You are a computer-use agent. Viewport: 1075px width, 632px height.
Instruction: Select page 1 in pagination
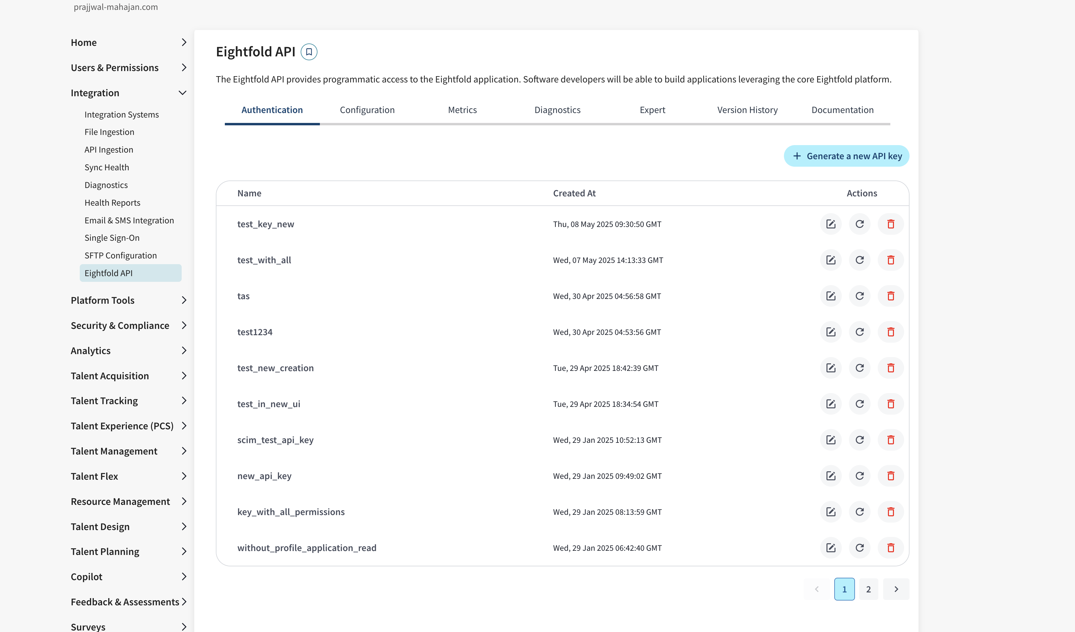click(x=844, y=589)
